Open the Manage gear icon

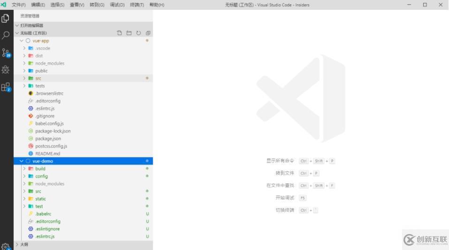pyautogui.click(x=5, y=246)
